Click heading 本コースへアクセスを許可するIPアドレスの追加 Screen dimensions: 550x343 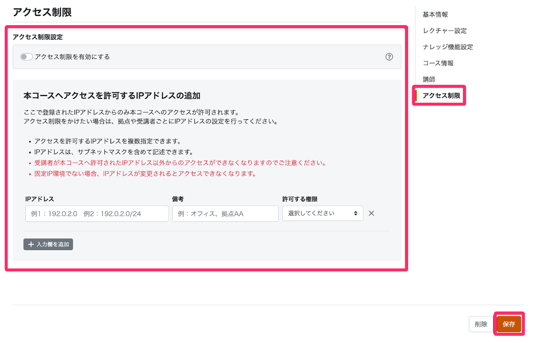coord(112,95)
